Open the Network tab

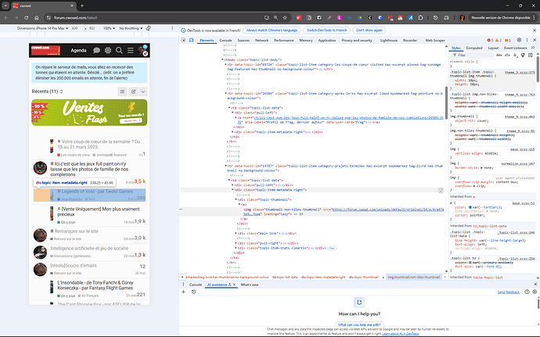261,41
